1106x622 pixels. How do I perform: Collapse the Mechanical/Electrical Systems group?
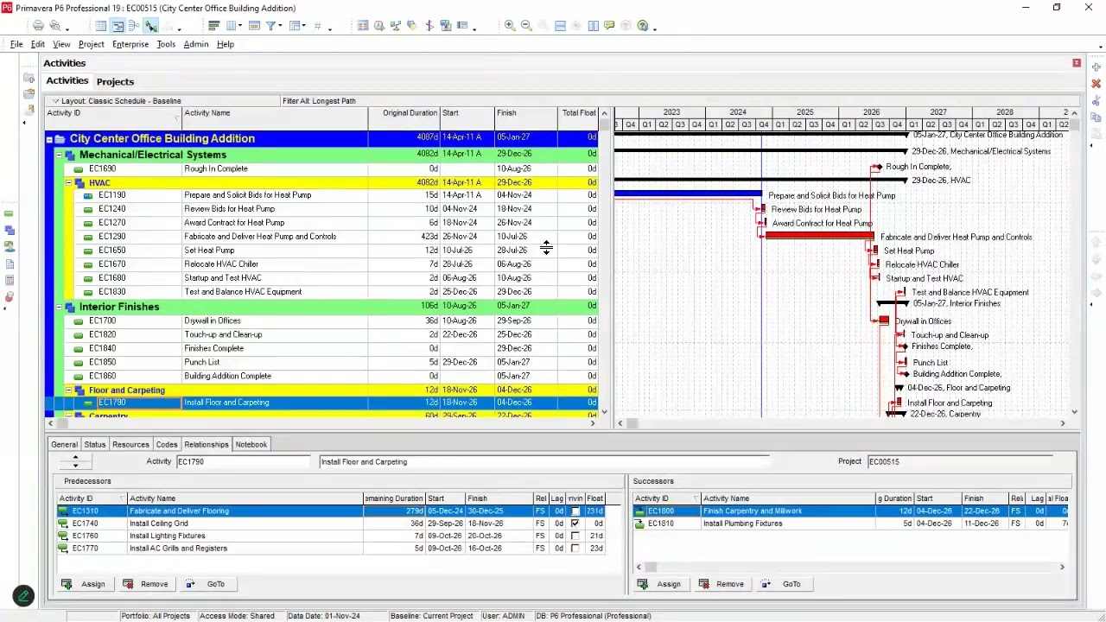[59, 155]
